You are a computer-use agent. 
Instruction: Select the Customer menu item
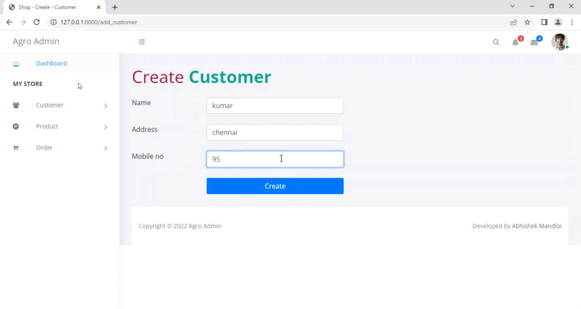[x=50, y=105]
